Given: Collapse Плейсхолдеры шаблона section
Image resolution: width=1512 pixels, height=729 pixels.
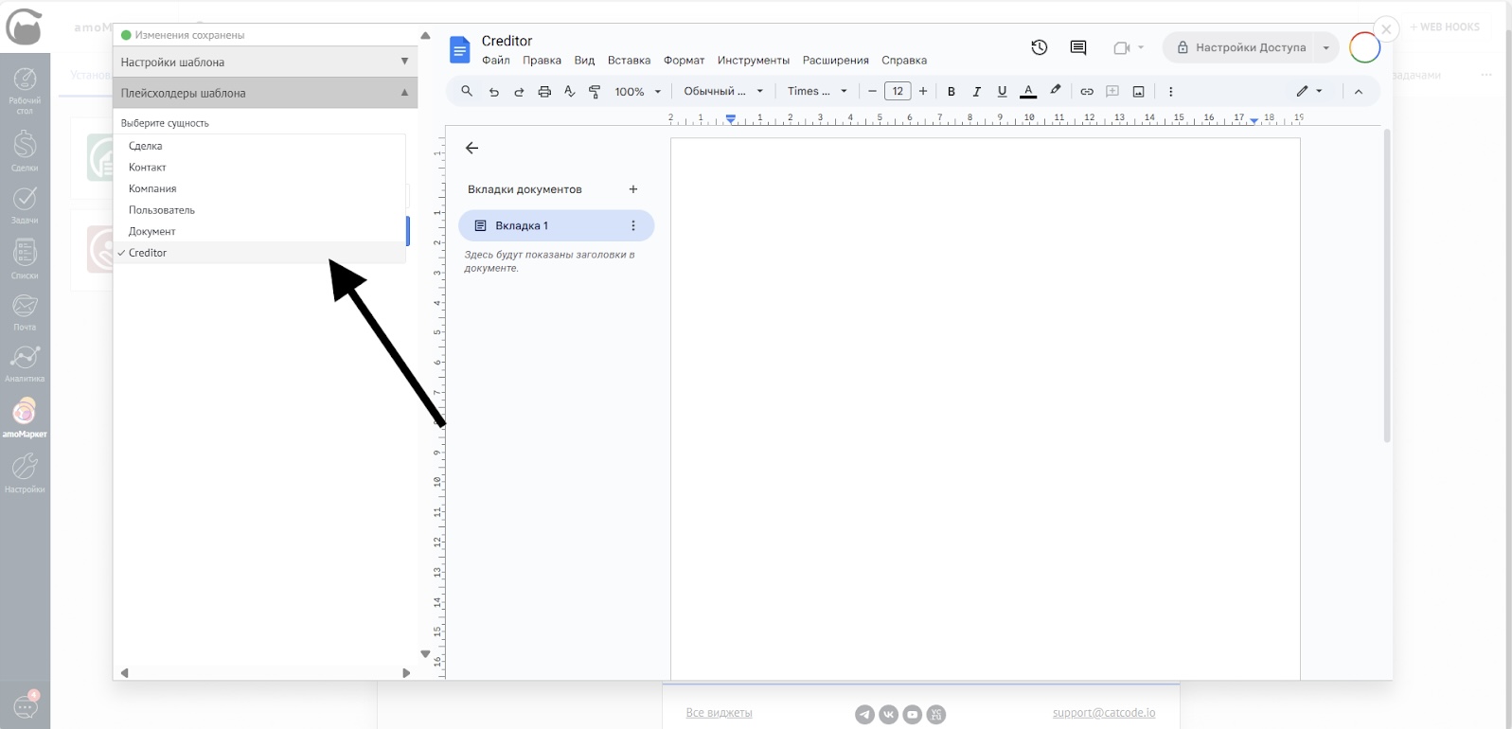Looking at the screenshot, I should click(265, 93).
